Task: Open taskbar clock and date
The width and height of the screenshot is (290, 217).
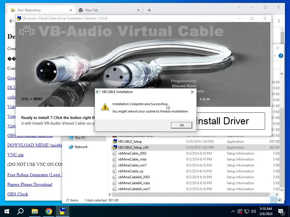Action: [266, 211]
